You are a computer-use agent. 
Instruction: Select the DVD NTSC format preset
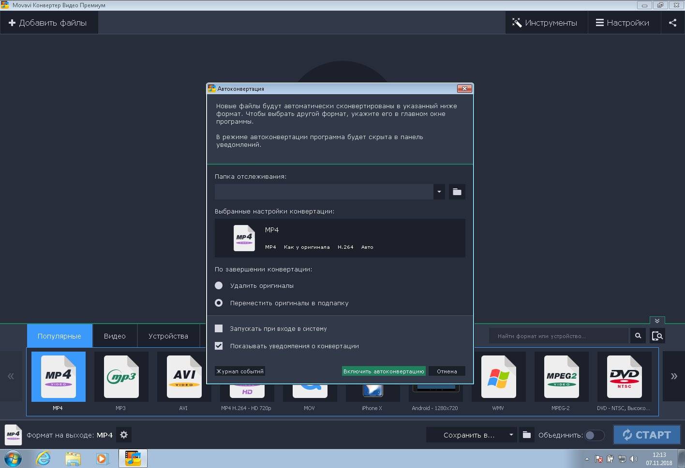[x=624, y=377]
